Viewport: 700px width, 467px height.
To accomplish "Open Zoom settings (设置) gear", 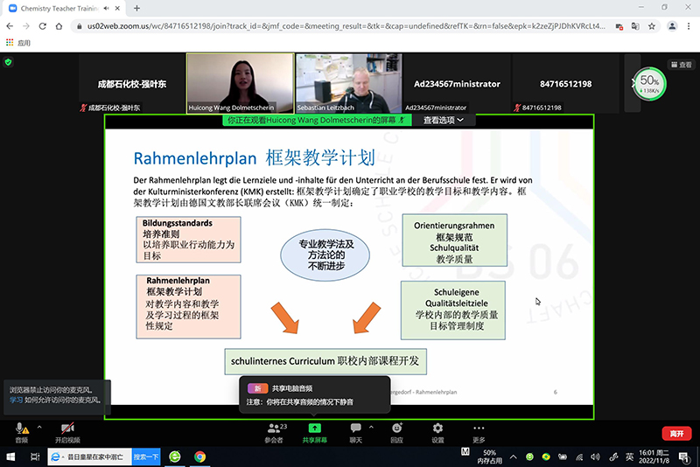I will tap(437, 428).
